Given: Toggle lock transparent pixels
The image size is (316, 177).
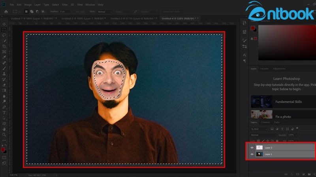Looking at the screenshot, I should click(258, 141).
